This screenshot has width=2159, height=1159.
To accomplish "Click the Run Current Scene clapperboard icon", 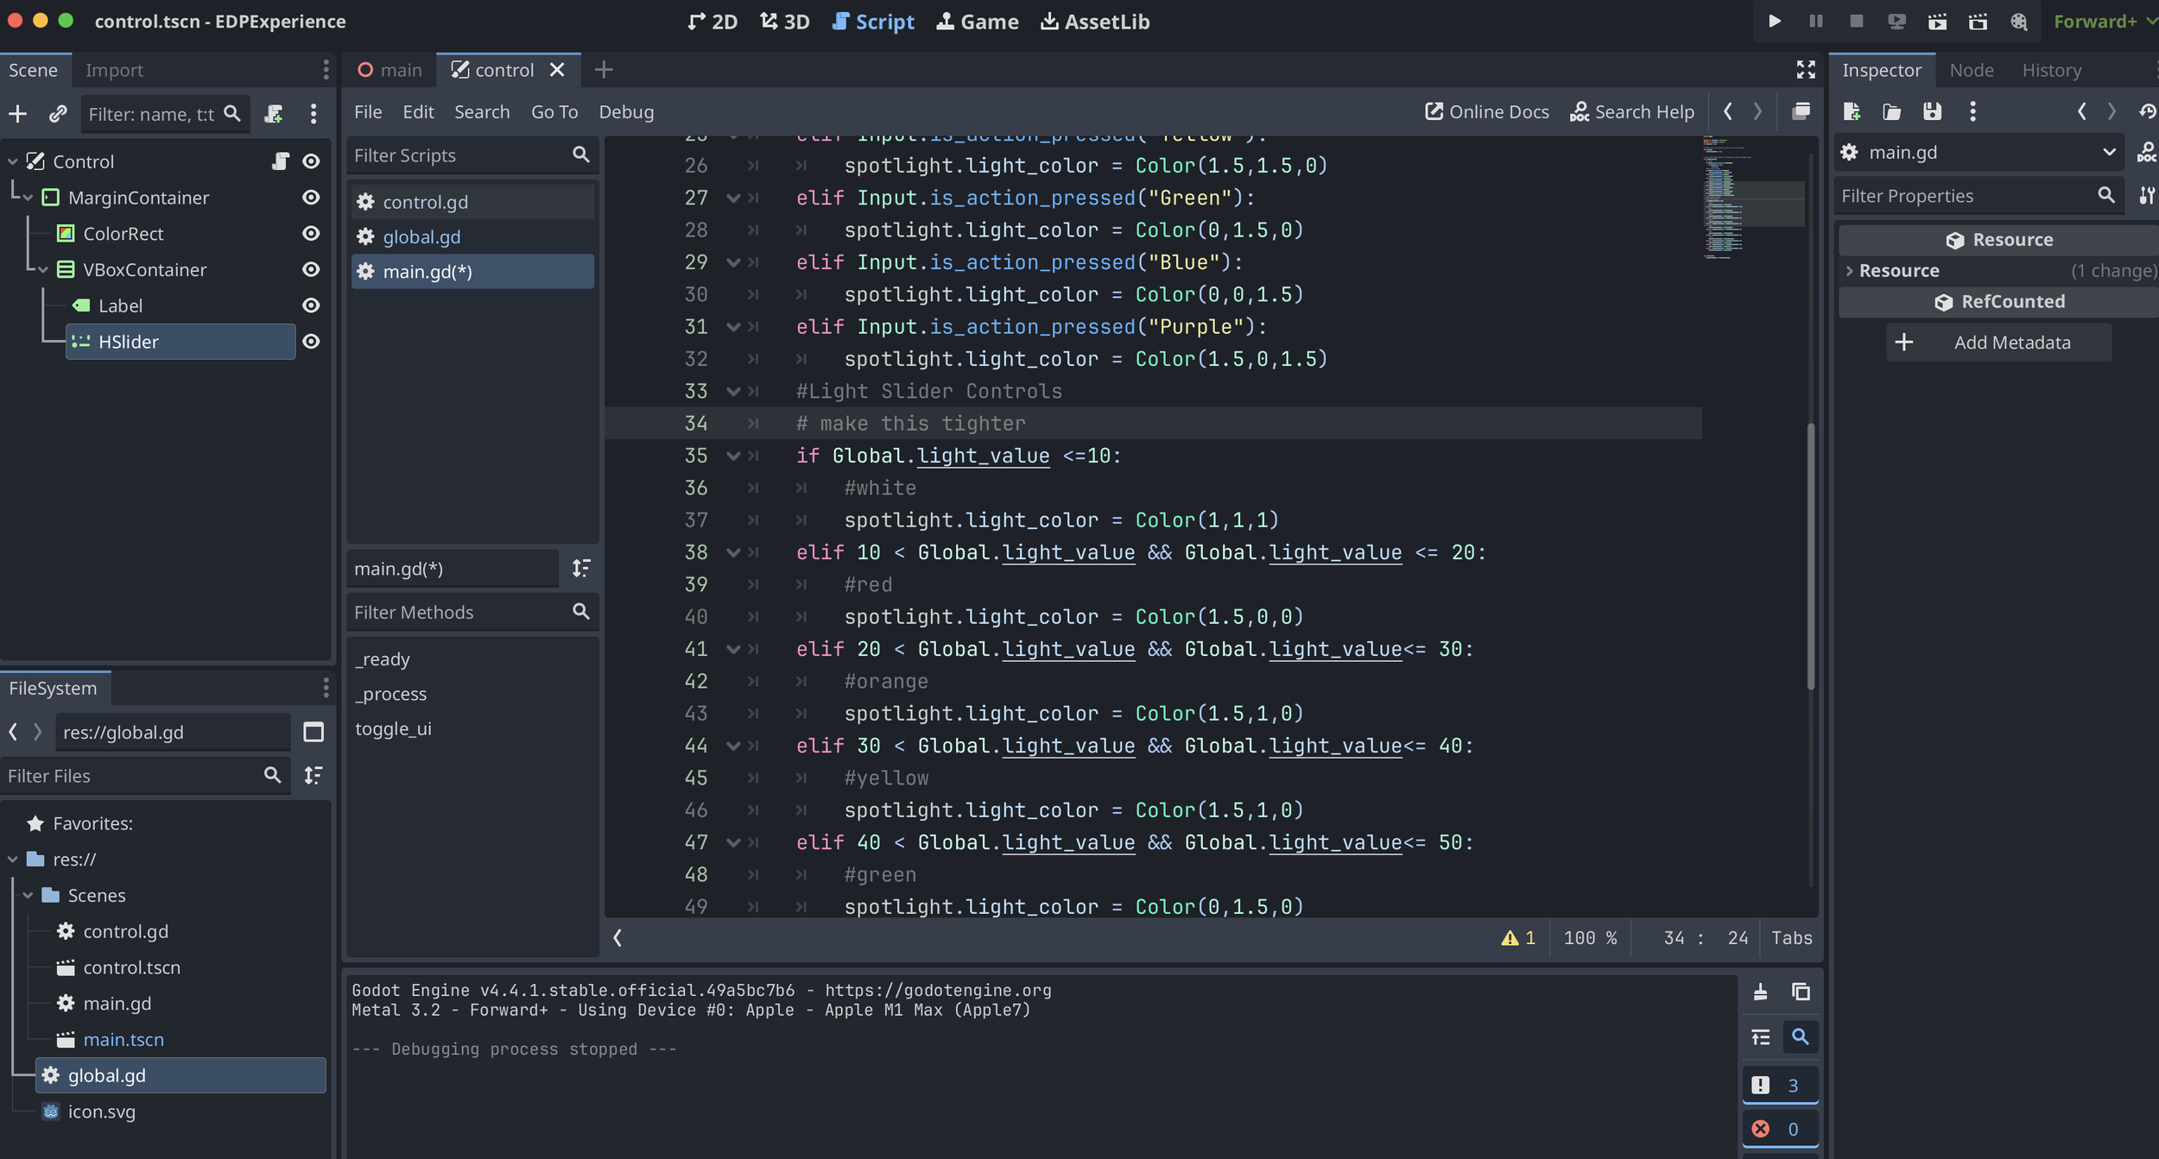I will tap(1937, 21).
